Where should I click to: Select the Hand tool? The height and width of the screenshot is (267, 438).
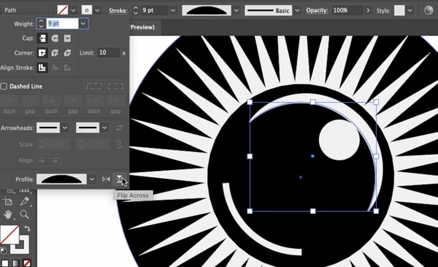(8, 215)
